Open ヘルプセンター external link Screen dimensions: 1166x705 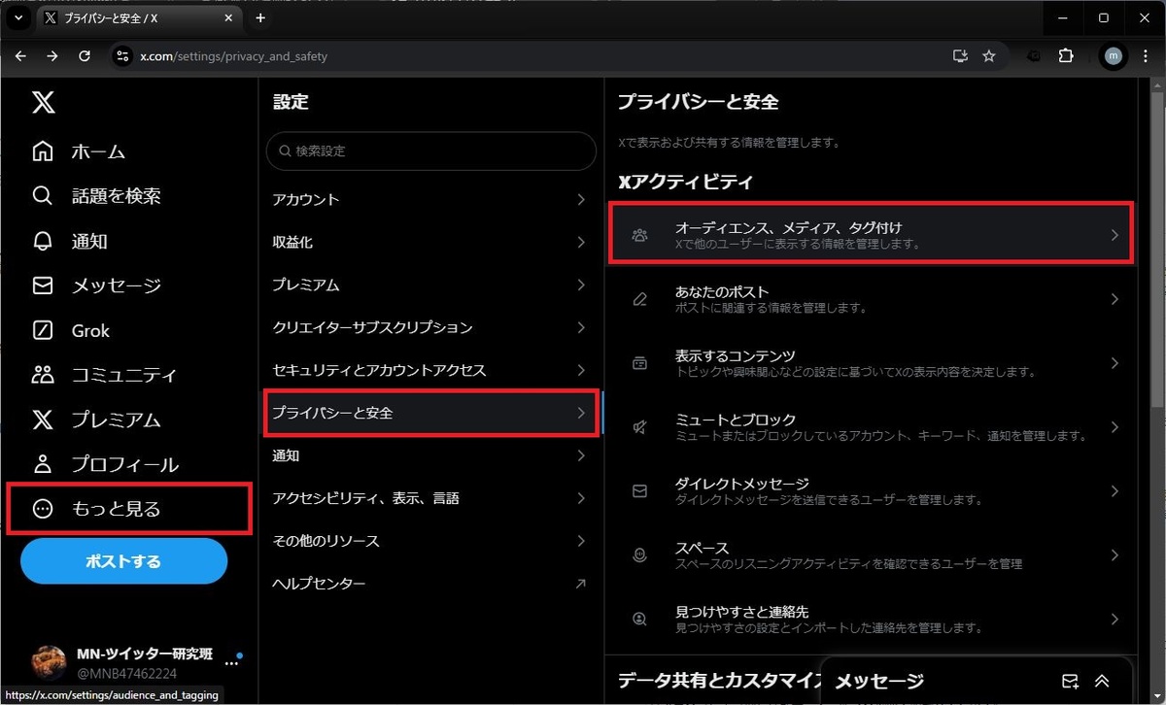tap(431, 584)
